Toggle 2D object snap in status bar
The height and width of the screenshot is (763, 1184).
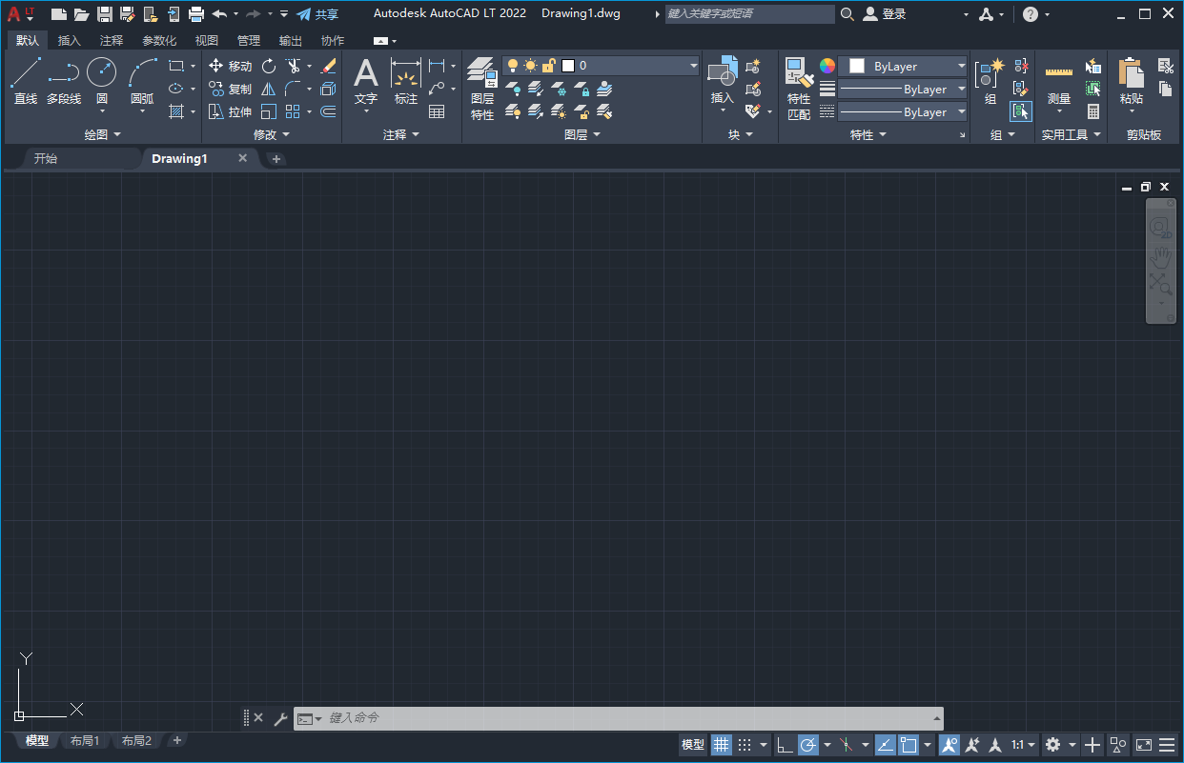[908, 745]
